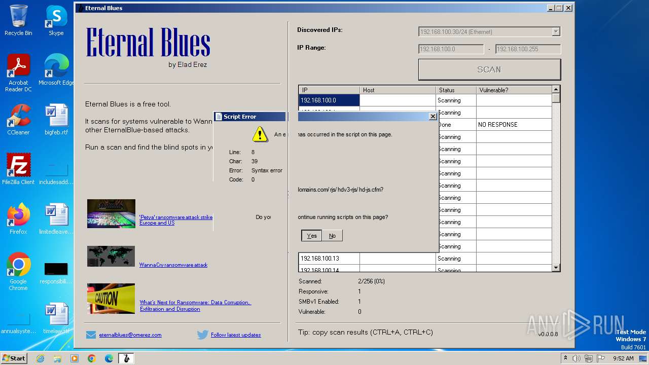Open Internet Explorer from the taskbar

click(40, 358)
